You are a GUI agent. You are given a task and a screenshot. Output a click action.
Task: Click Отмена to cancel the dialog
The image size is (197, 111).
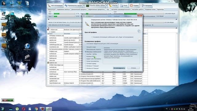tap(133, 68)
